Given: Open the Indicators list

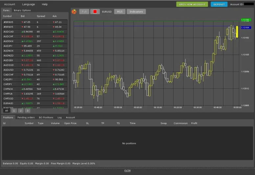Looking at the screenshot, I should point(136,11).
